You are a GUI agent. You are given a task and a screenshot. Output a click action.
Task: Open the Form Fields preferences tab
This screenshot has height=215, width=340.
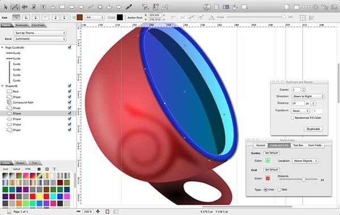click(315, 145)
